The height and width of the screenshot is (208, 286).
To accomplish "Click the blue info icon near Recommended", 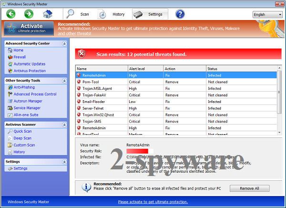I will coord(86,187).
